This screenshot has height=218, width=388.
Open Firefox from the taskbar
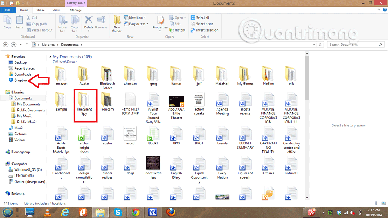tap(170, 213)
